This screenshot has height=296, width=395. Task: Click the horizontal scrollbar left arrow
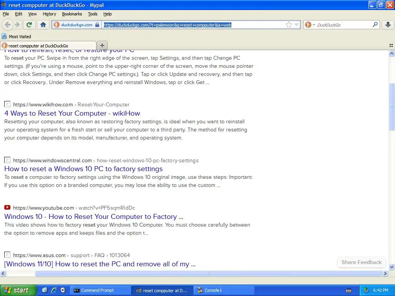point(3,273)
